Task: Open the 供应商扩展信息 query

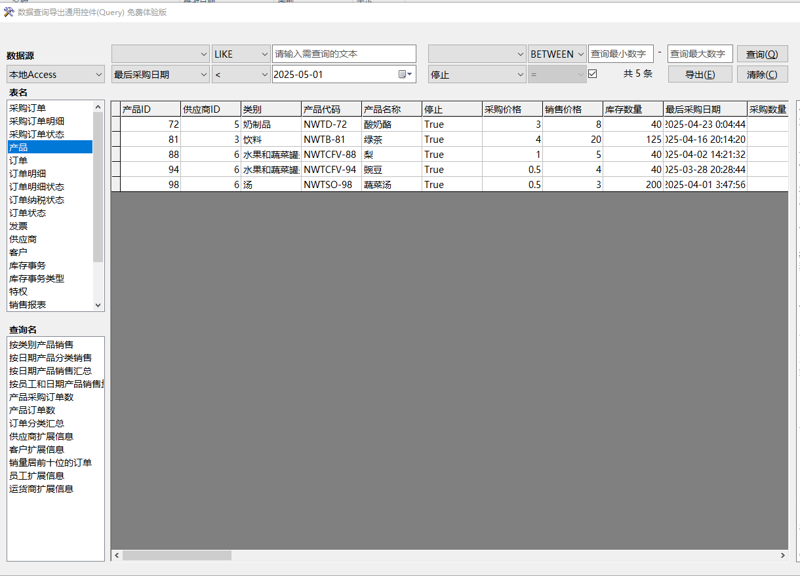Action: coord(56,436)
